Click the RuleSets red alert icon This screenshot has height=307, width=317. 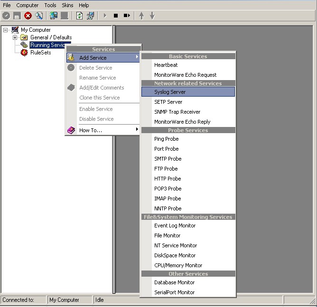[x=24, y=53]
